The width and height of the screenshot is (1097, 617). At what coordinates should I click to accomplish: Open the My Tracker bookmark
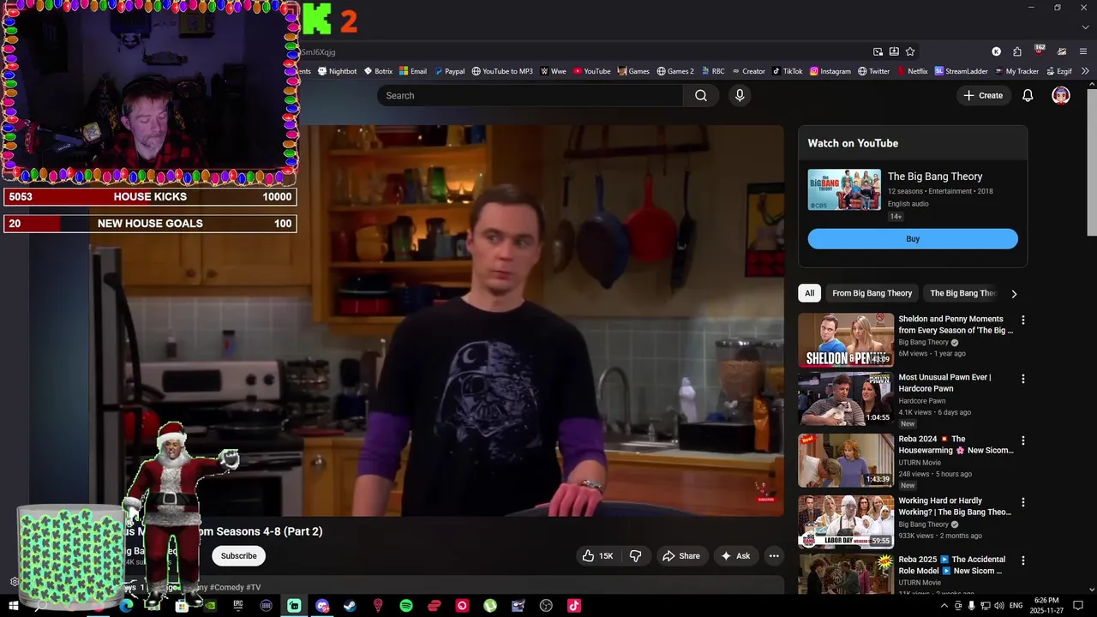[1016, 71]
